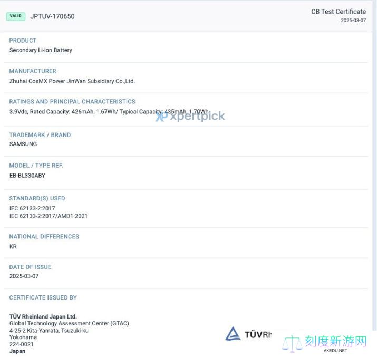377x357 pixels.
Task: Click the PRODUCT field label
Action: tap(23, 41)
